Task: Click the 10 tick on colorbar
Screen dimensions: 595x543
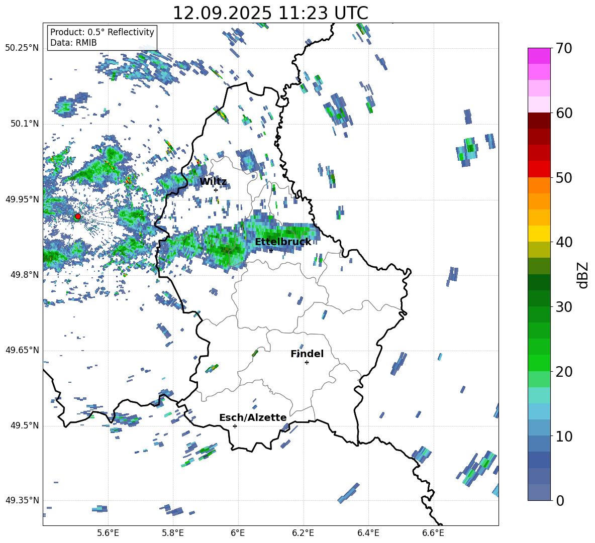Action: [x=564, y=436]
